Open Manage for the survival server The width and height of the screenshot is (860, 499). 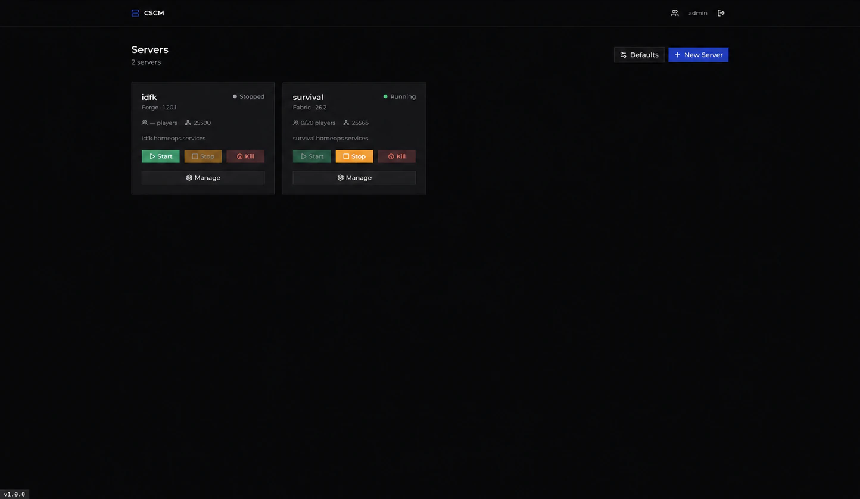(354, 178)
